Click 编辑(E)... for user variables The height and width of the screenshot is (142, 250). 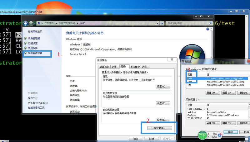click(x=228, y=93)
